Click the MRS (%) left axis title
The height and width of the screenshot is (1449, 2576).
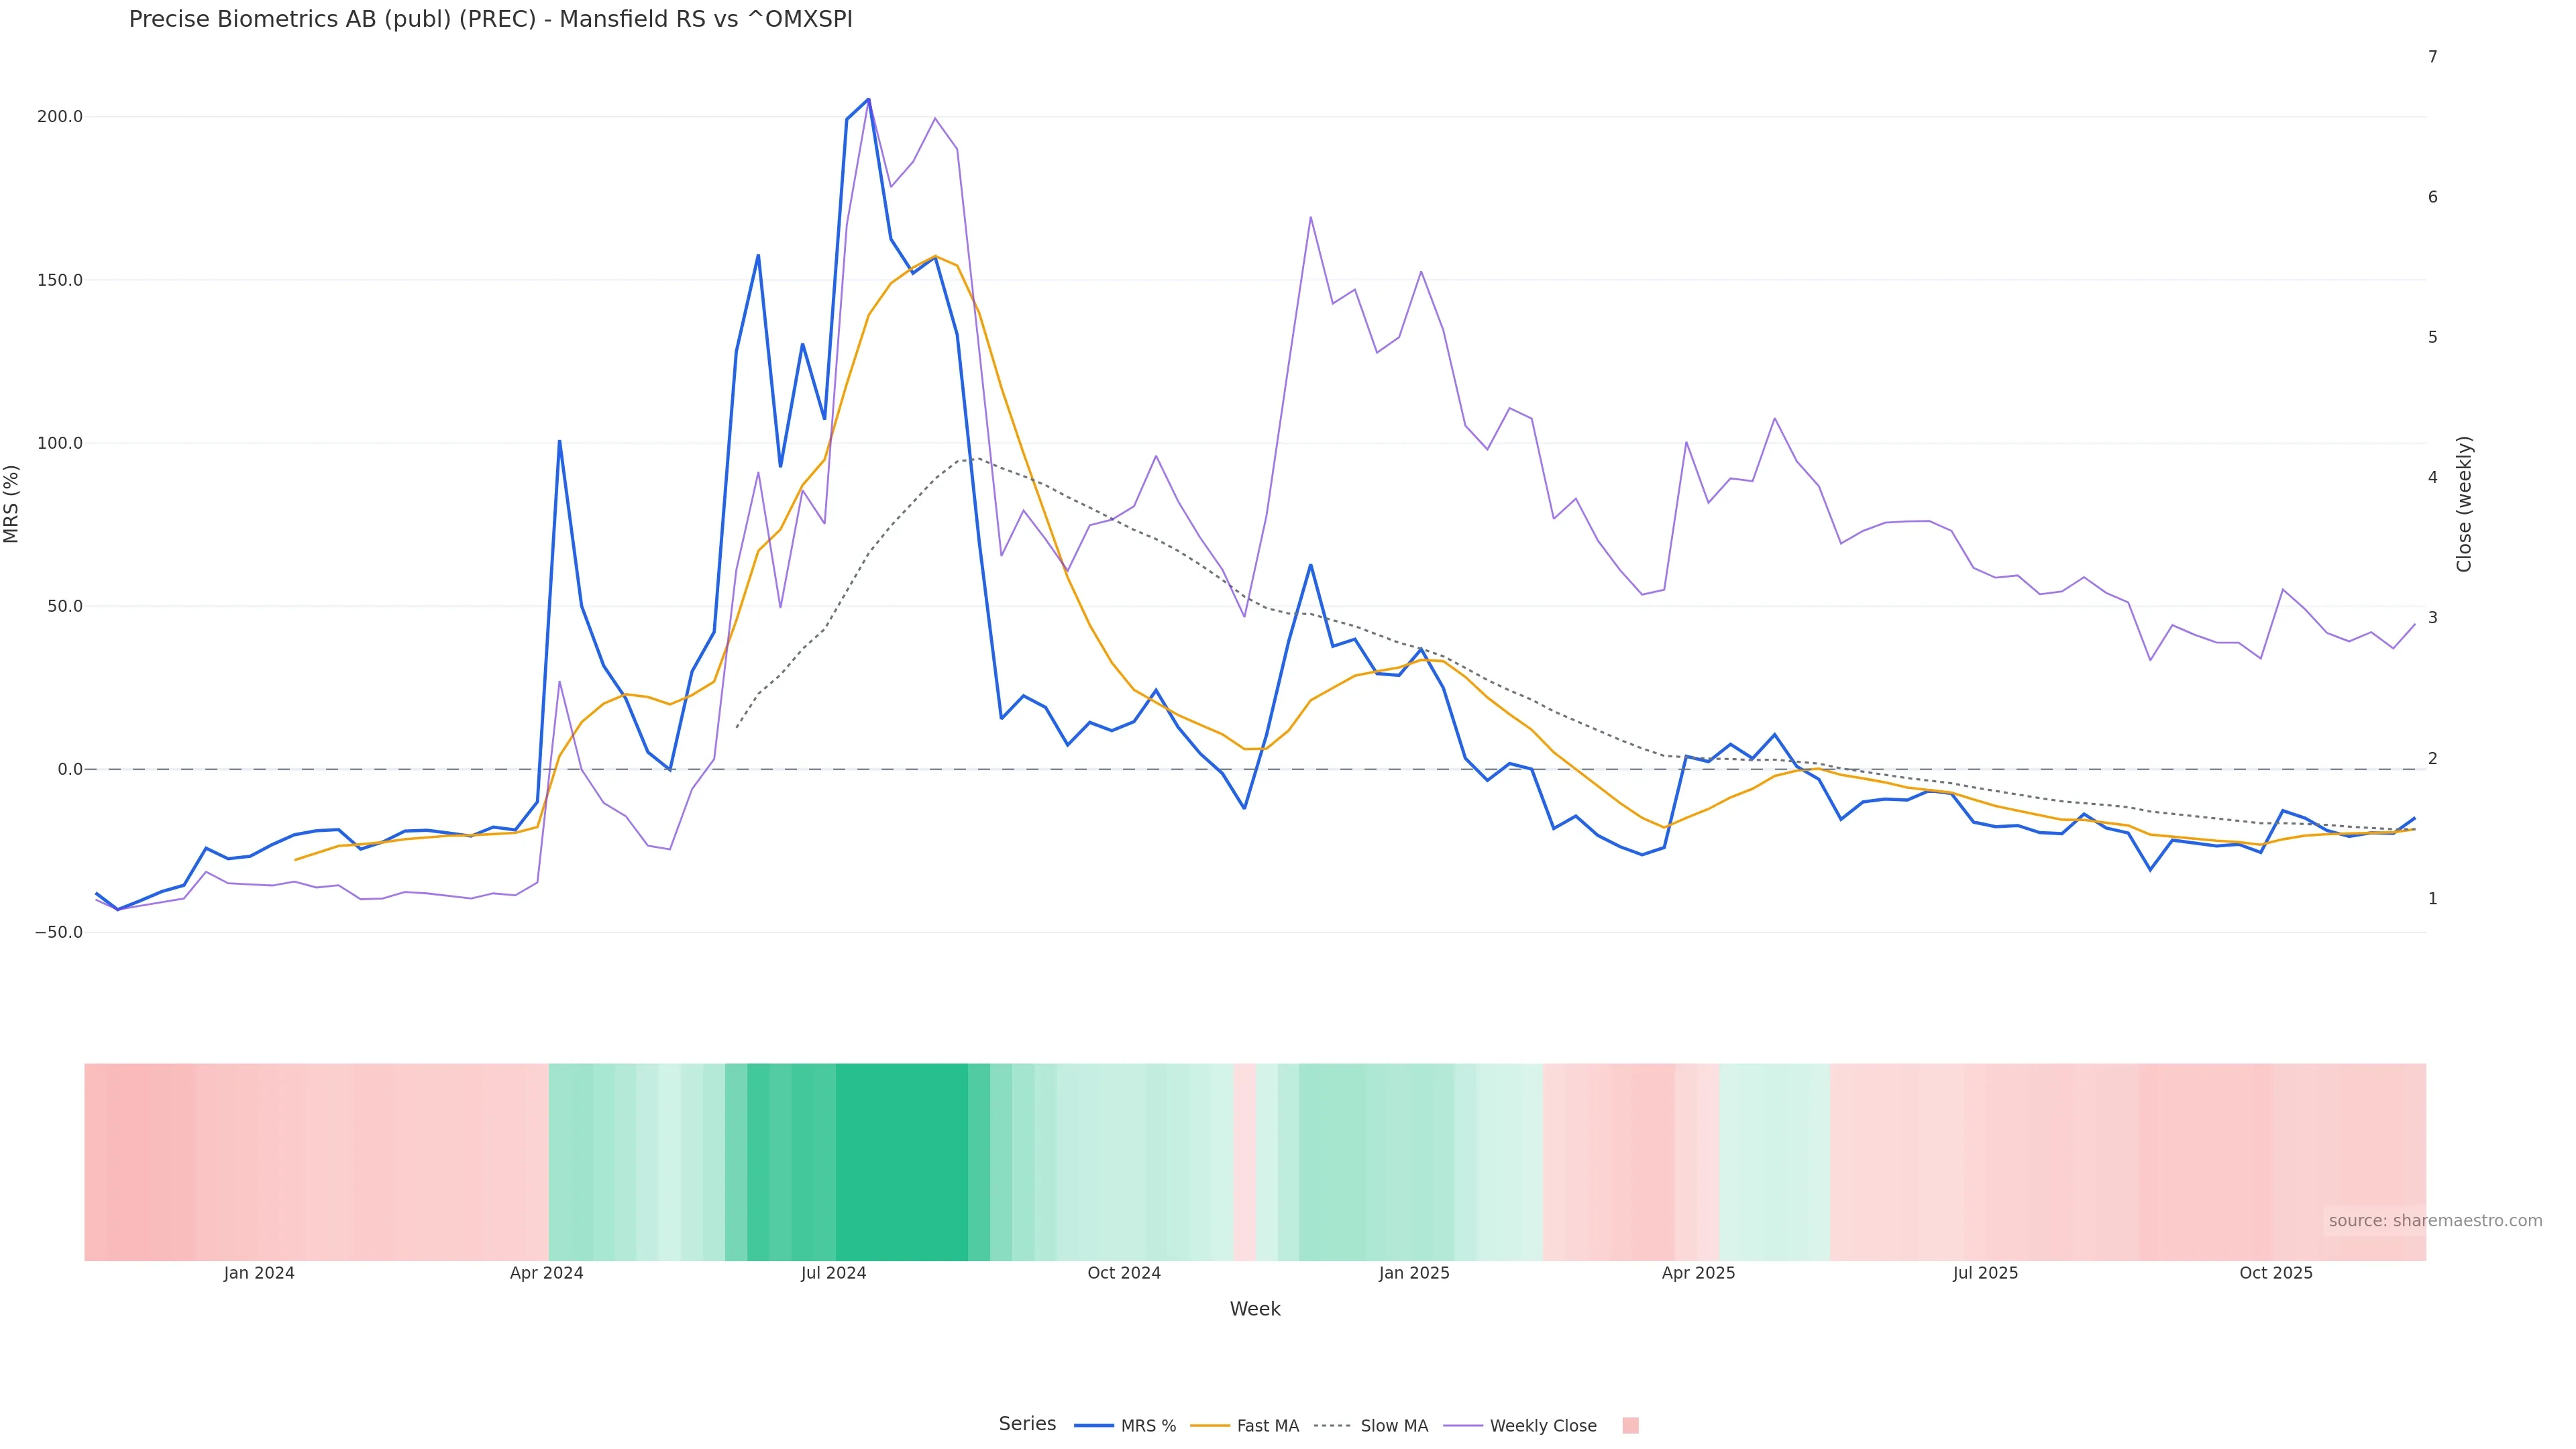(x=12, y=504)
